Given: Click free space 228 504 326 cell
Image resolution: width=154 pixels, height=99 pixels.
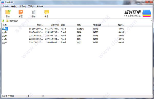Looking at the screenshot, I should pos(52,36).
